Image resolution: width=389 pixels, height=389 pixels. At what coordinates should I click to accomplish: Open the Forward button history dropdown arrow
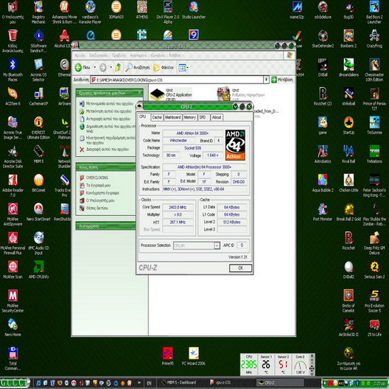tap(111, 67)
